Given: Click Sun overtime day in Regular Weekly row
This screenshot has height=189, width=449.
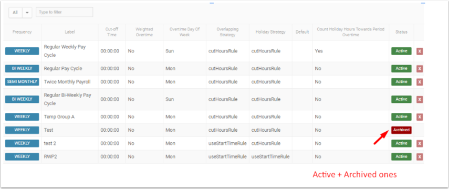Looking at the screenshot, I should point(170,51).
